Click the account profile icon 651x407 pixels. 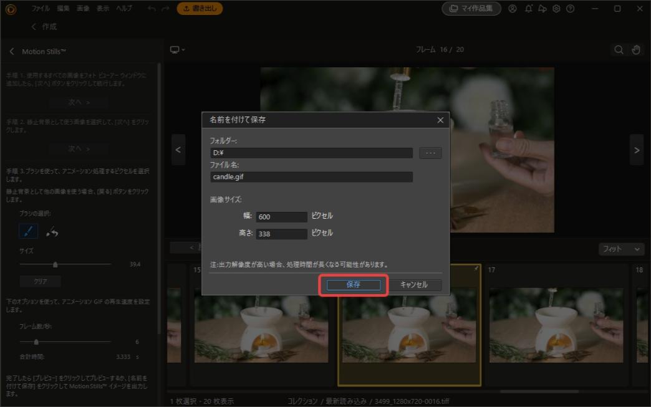pos(513,9)
